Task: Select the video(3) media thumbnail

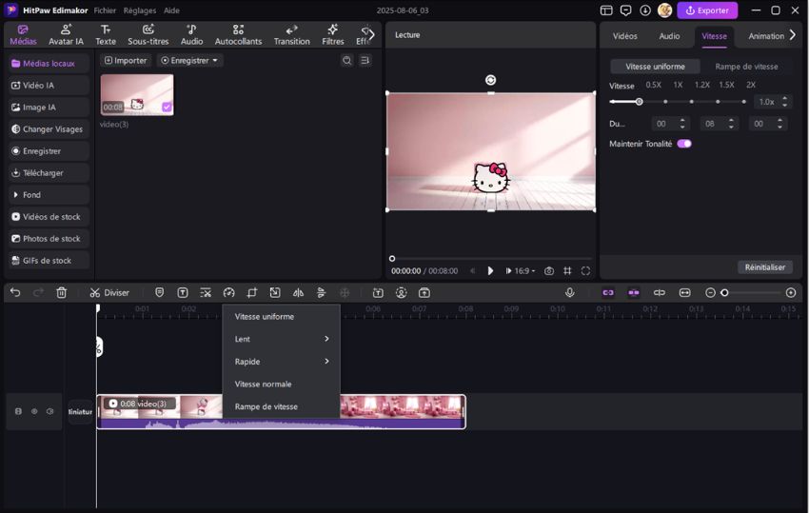Action: point(137,94)
